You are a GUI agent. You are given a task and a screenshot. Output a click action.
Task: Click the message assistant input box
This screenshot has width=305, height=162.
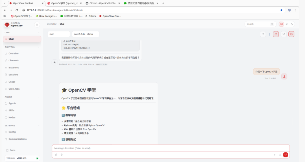(x=171, y=148)
